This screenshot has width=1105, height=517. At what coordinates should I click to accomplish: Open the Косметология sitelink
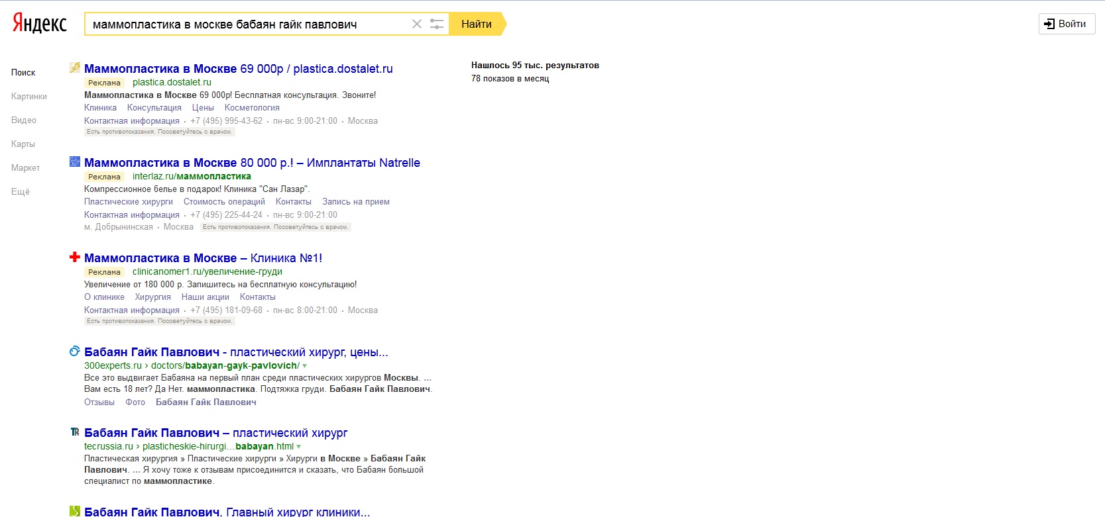click(252, 108)
